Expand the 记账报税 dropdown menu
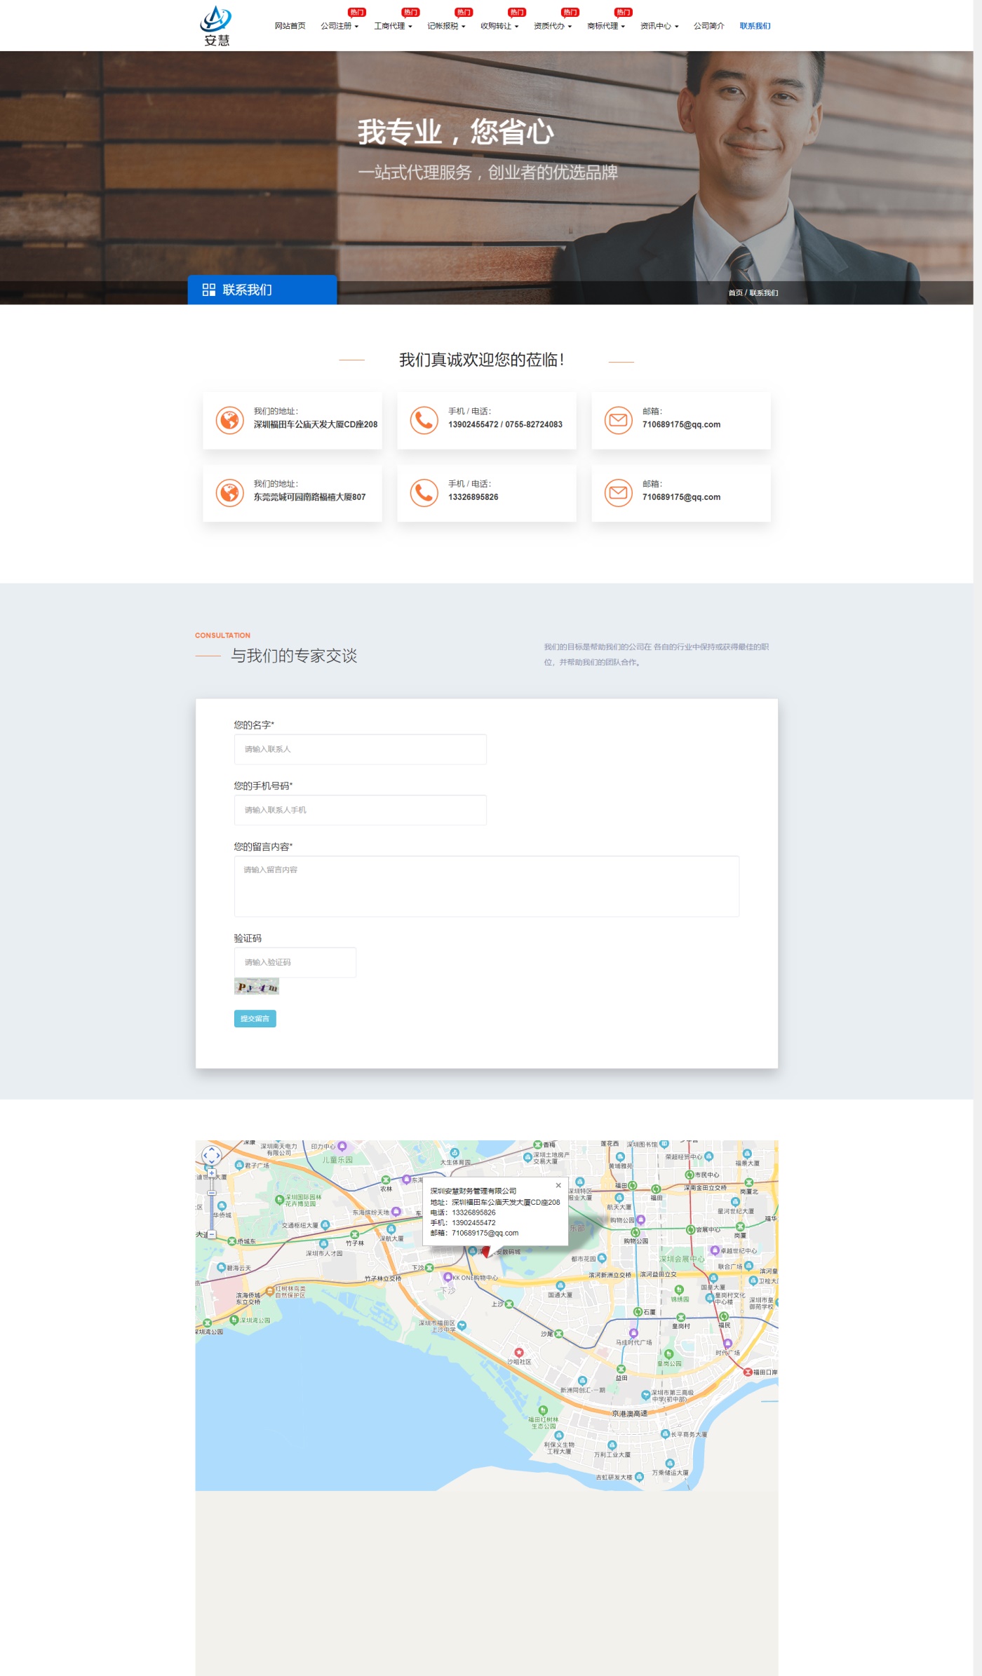 tap(446, 26)
